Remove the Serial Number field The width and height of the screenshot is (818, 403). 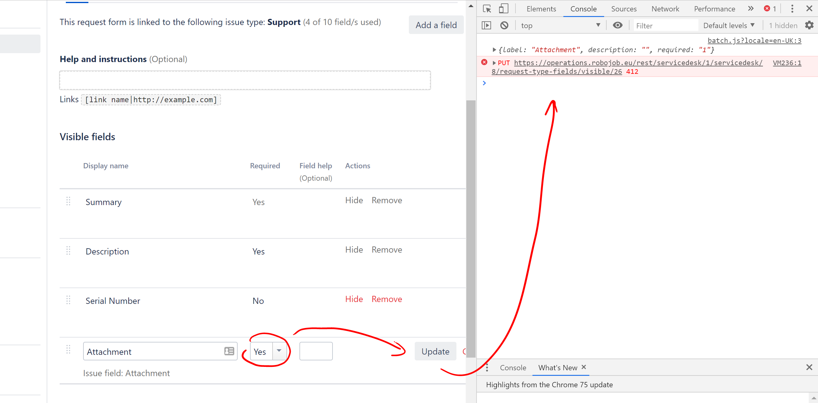pos(387,299)
